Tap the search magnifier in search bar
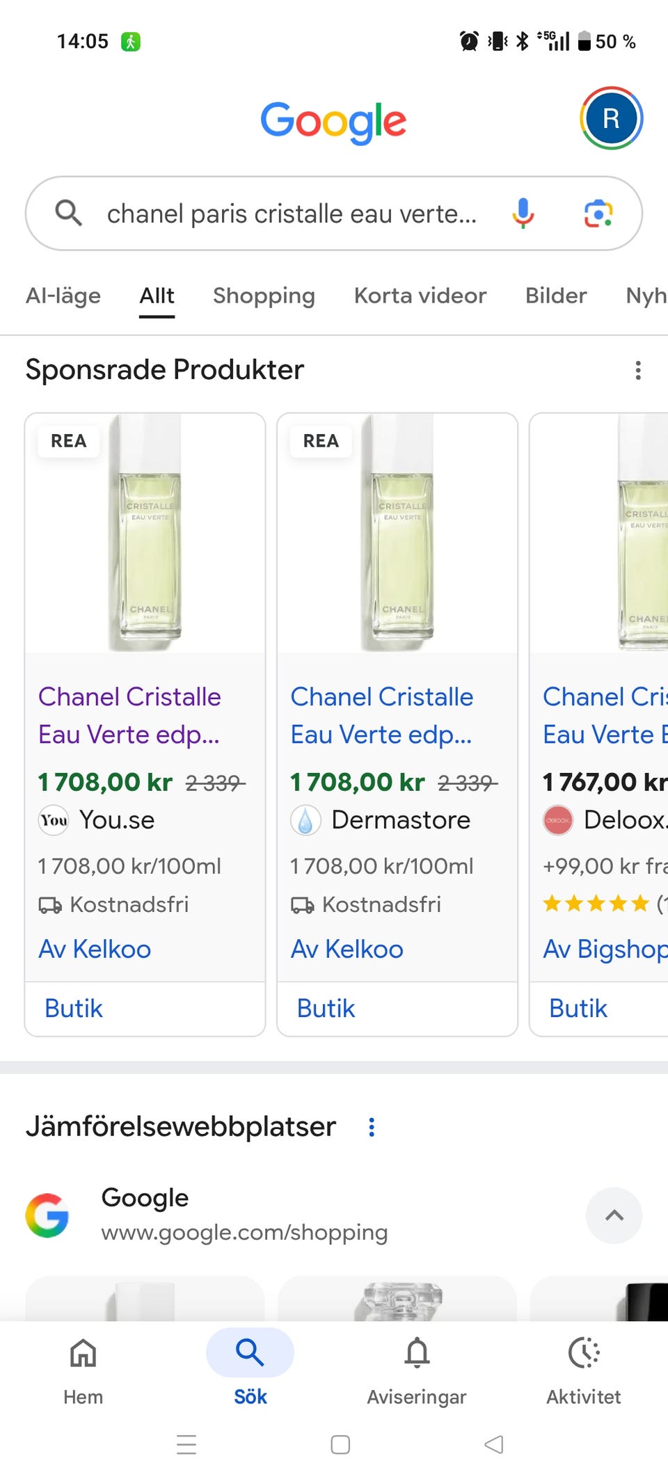 [x=69, y=213]
